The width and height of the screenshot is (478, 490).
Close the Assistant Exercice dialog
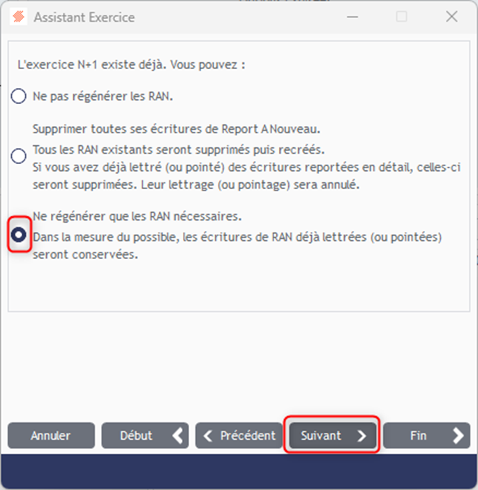[x=451, y=17]
